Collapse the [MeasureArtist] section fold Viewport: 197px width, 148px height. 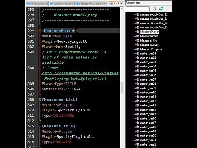(40, 99)
